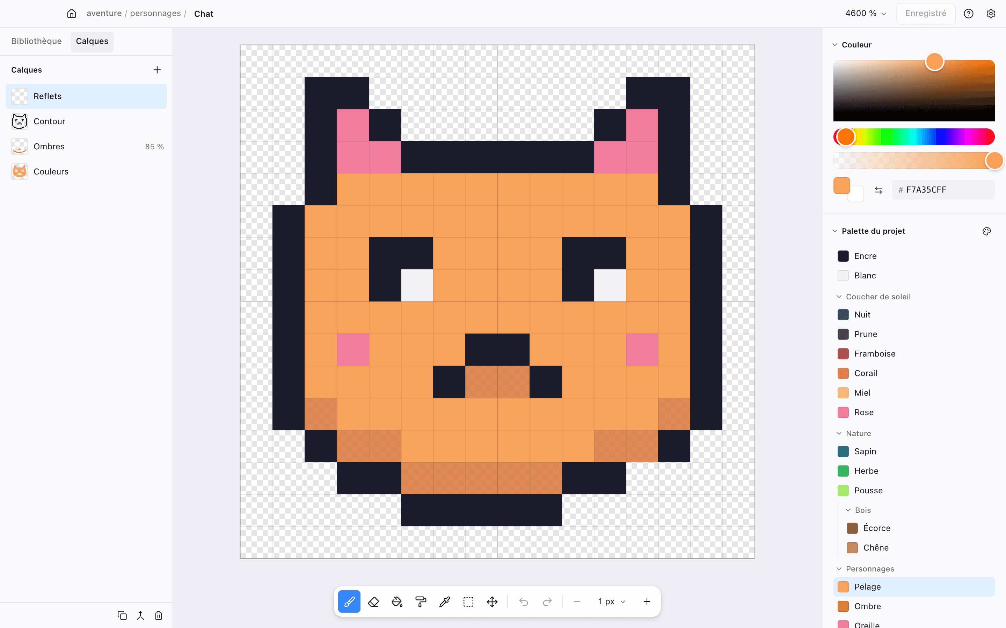Select the Ombres layer
Image resolution: width=1006 pixels, height=628 pixels.
point(87,147)
